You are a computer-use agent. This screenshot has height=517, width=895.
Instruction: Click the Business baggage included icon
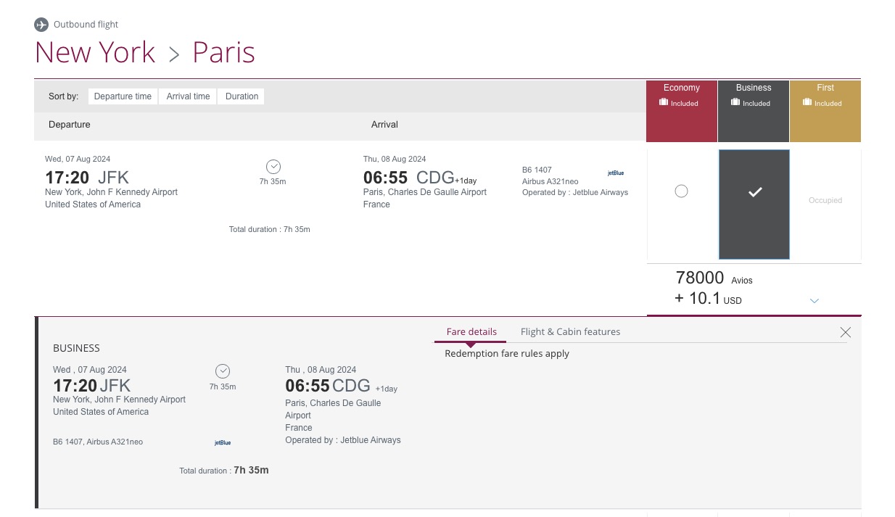click(735, 103)
